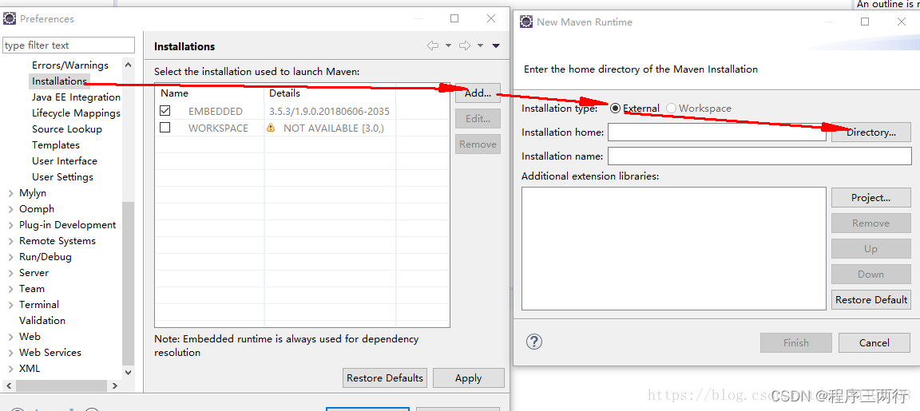Expand the Run/Debug node
This screenshot has height=411, width=920.
point(11,257)
